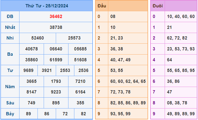Click fifth prize number 7210
198x120 pixels.
pos(80,81)
